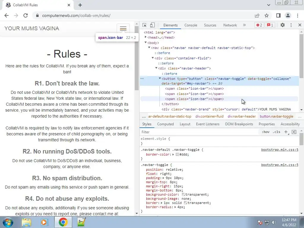Select div.container-fluid in the breadcrumb

[x=209, y=116]
